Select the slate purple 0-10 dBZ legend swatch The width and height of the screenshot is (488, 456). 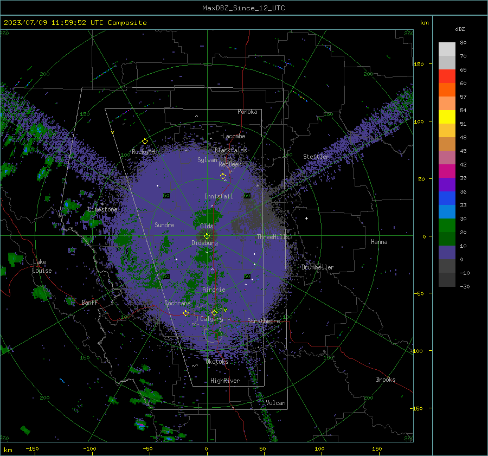447,253
